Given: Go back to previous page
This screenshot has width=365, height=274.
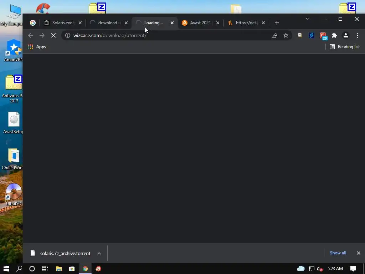Looking at the screenshot, I should pyautogui.click(x=31, y=35).
